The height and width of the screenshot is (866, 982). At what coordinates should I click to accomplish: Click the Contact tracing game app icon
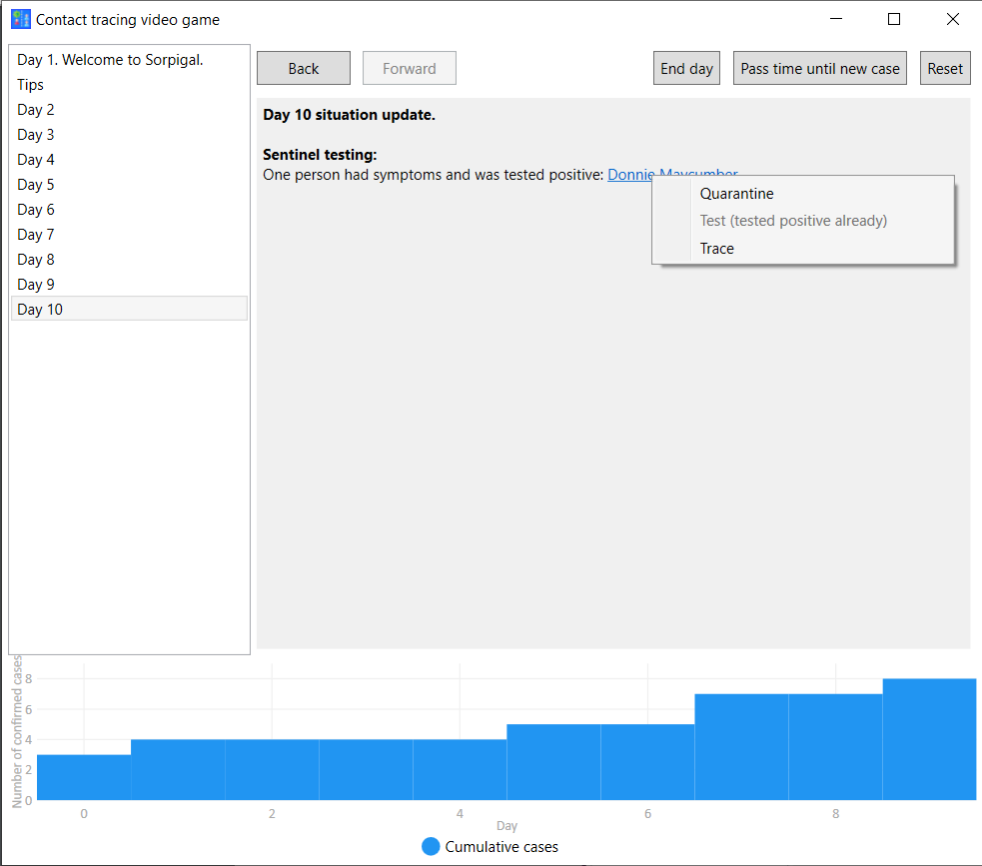(21, 19)
